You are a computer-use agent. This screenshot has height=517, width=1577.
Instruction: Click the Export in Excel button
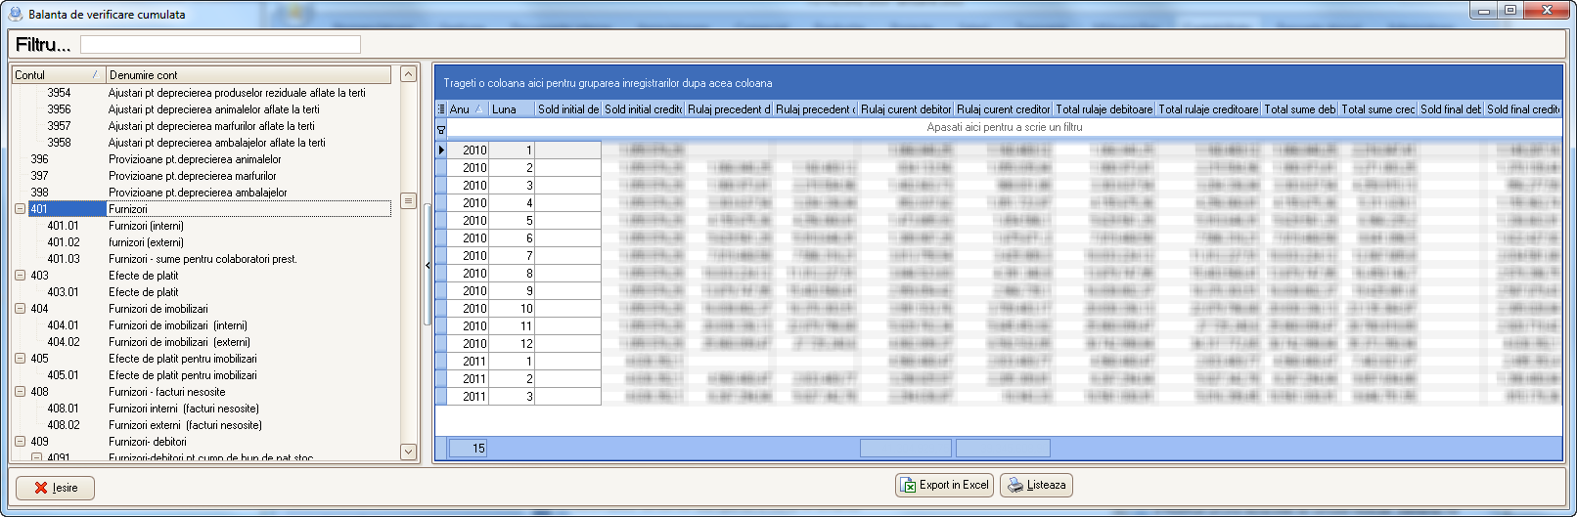[x=945, y=485]
